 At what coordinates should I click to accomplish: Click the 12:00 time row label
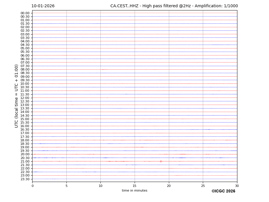(x=25, y=98)
